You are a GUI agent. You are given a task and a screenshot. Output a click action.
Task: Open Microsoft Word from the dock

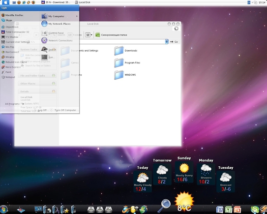coord(220,210)
